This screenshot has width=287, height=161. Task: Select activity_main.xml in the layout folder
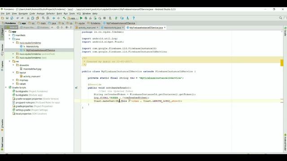point(31,76)
